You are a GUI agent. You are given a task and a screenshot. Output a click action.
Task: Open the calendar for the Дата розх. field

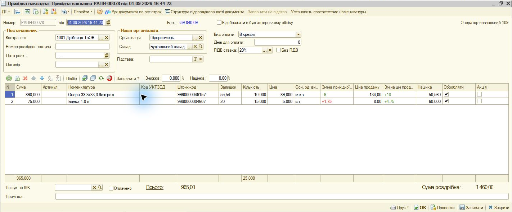click(x=107, y=56)
